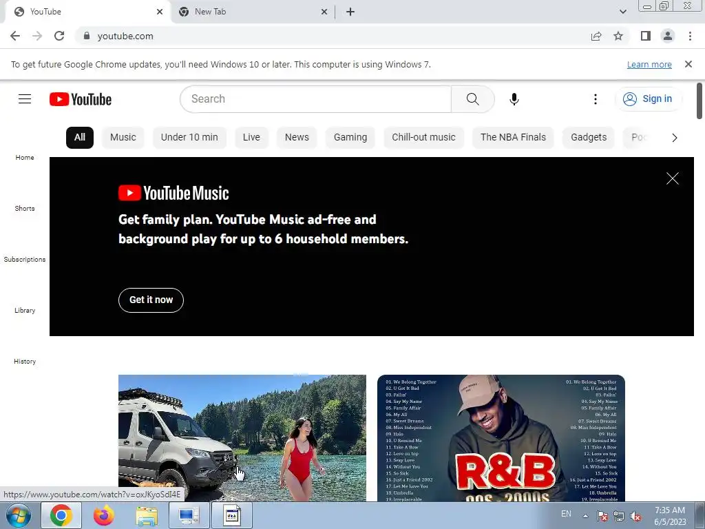This screenshot has height=529, width=705.
Task: Select the Gadgets category chip
Action: [589, 138]
